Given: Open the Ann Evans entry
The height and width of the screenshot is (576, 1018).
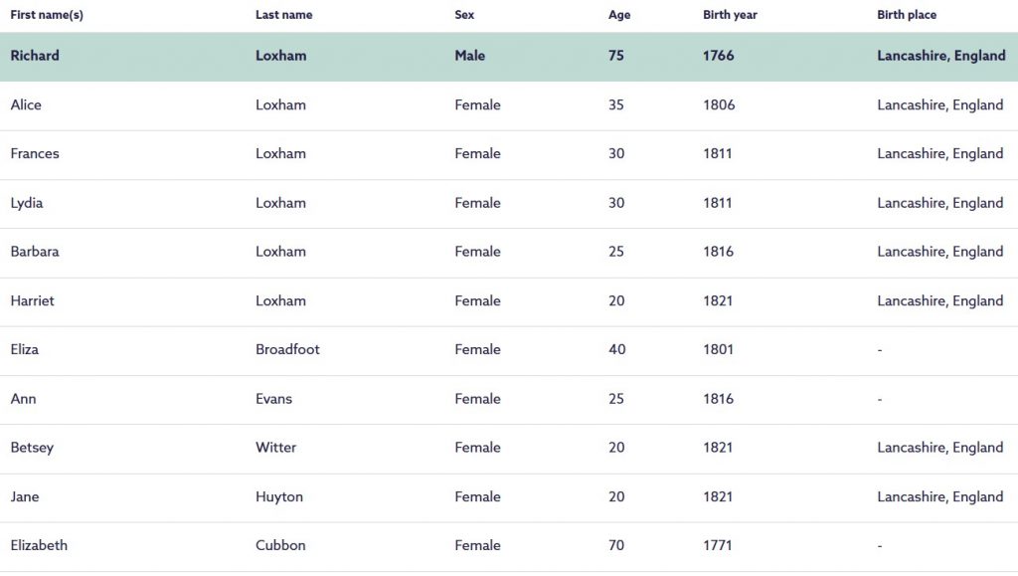Looking at the screenshot, I should click(x=23, y=399).
